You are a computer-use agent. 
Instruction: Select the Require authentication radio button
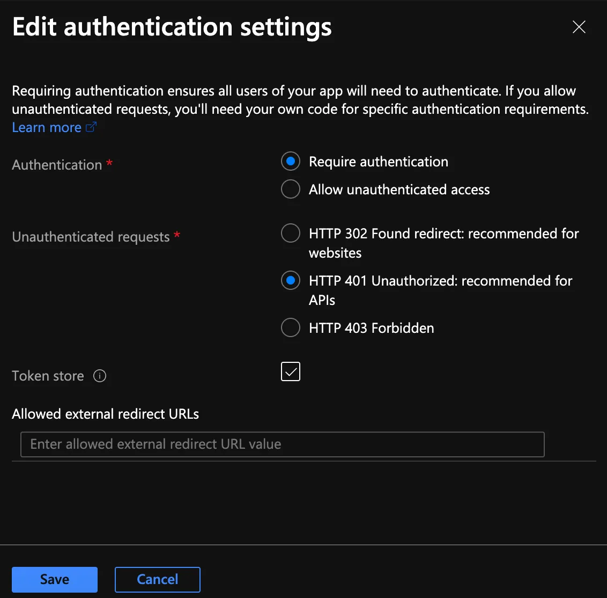(291, 162)
